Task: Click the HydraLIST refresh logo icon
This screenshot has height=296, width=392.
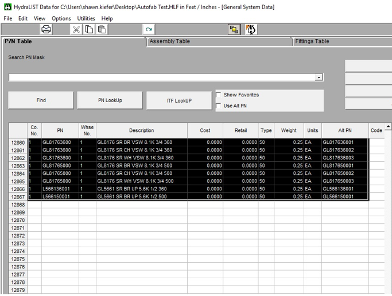Action: 251,29
